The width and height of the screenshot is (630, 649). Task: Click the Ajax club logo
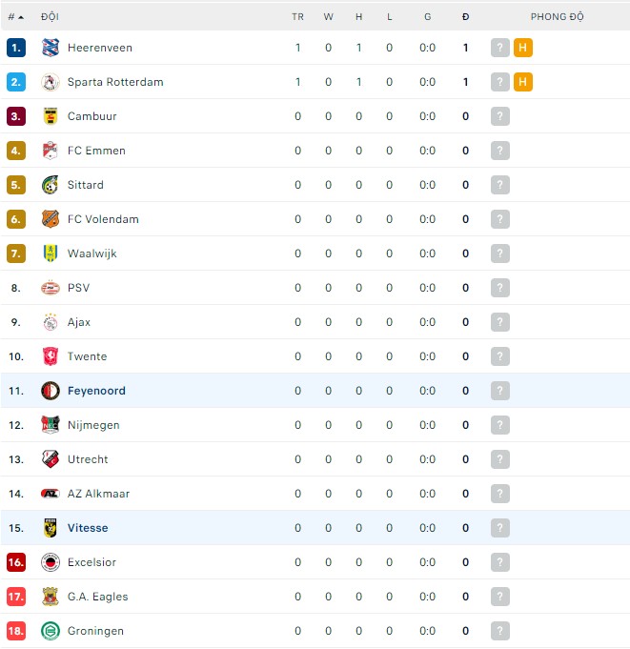coord(51,322)
